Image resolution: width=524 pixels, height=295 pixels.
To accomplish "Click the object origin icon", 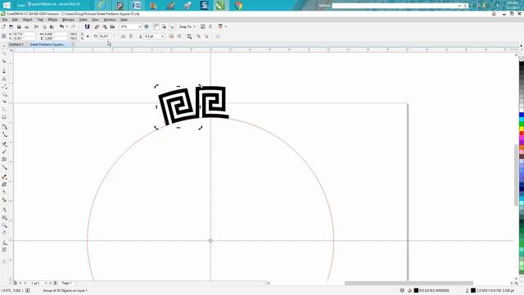I will (3, 36).
